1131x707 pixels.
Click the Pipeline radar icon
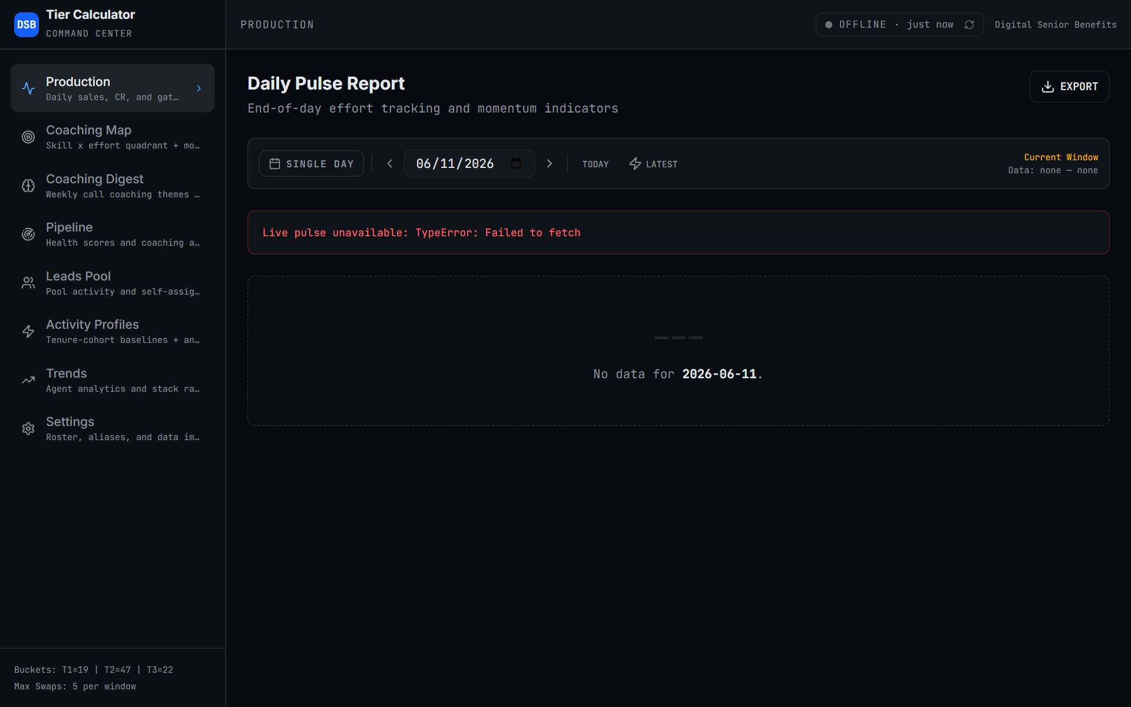click(28, 234)
